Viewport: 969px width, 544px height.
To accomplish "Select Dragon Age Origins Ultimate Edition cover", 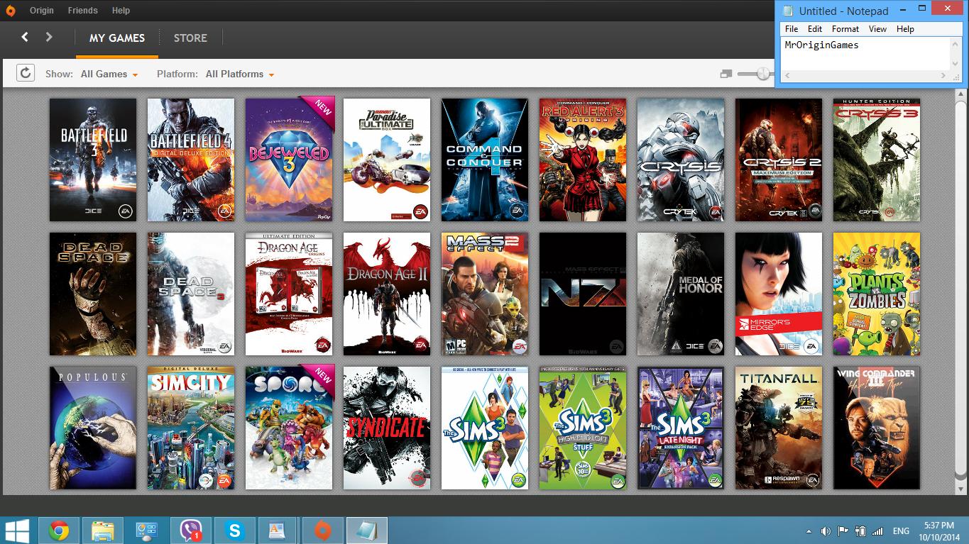I will (x=289, y=294).
